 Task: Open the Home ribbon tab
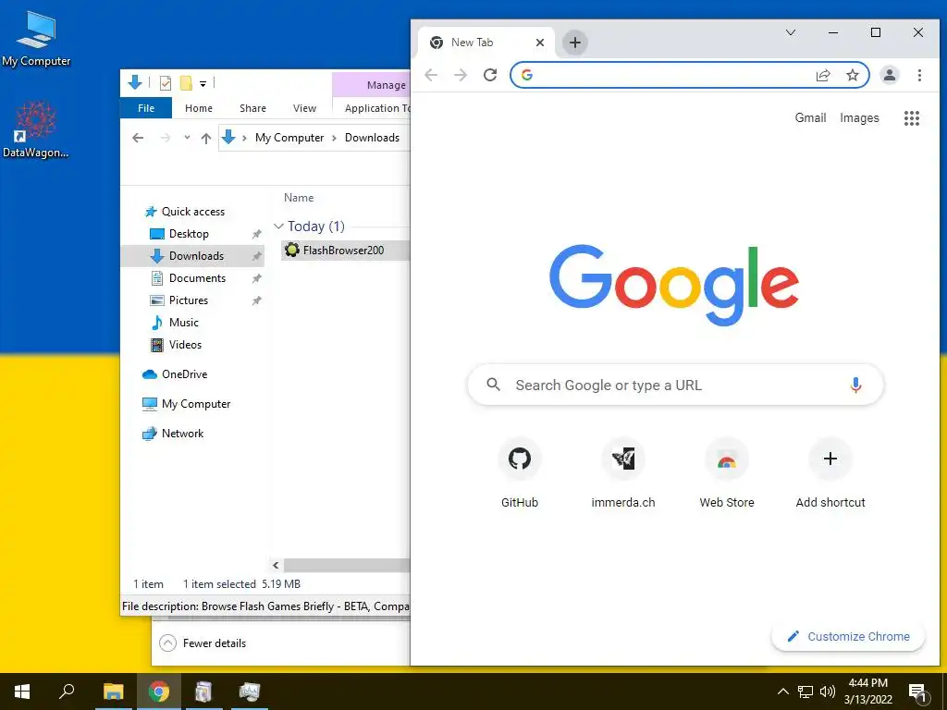[199, 108]
